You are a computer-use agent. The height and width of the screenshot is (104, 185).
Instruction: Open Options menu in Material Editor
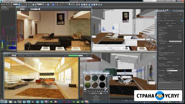[x=98, y=73]
